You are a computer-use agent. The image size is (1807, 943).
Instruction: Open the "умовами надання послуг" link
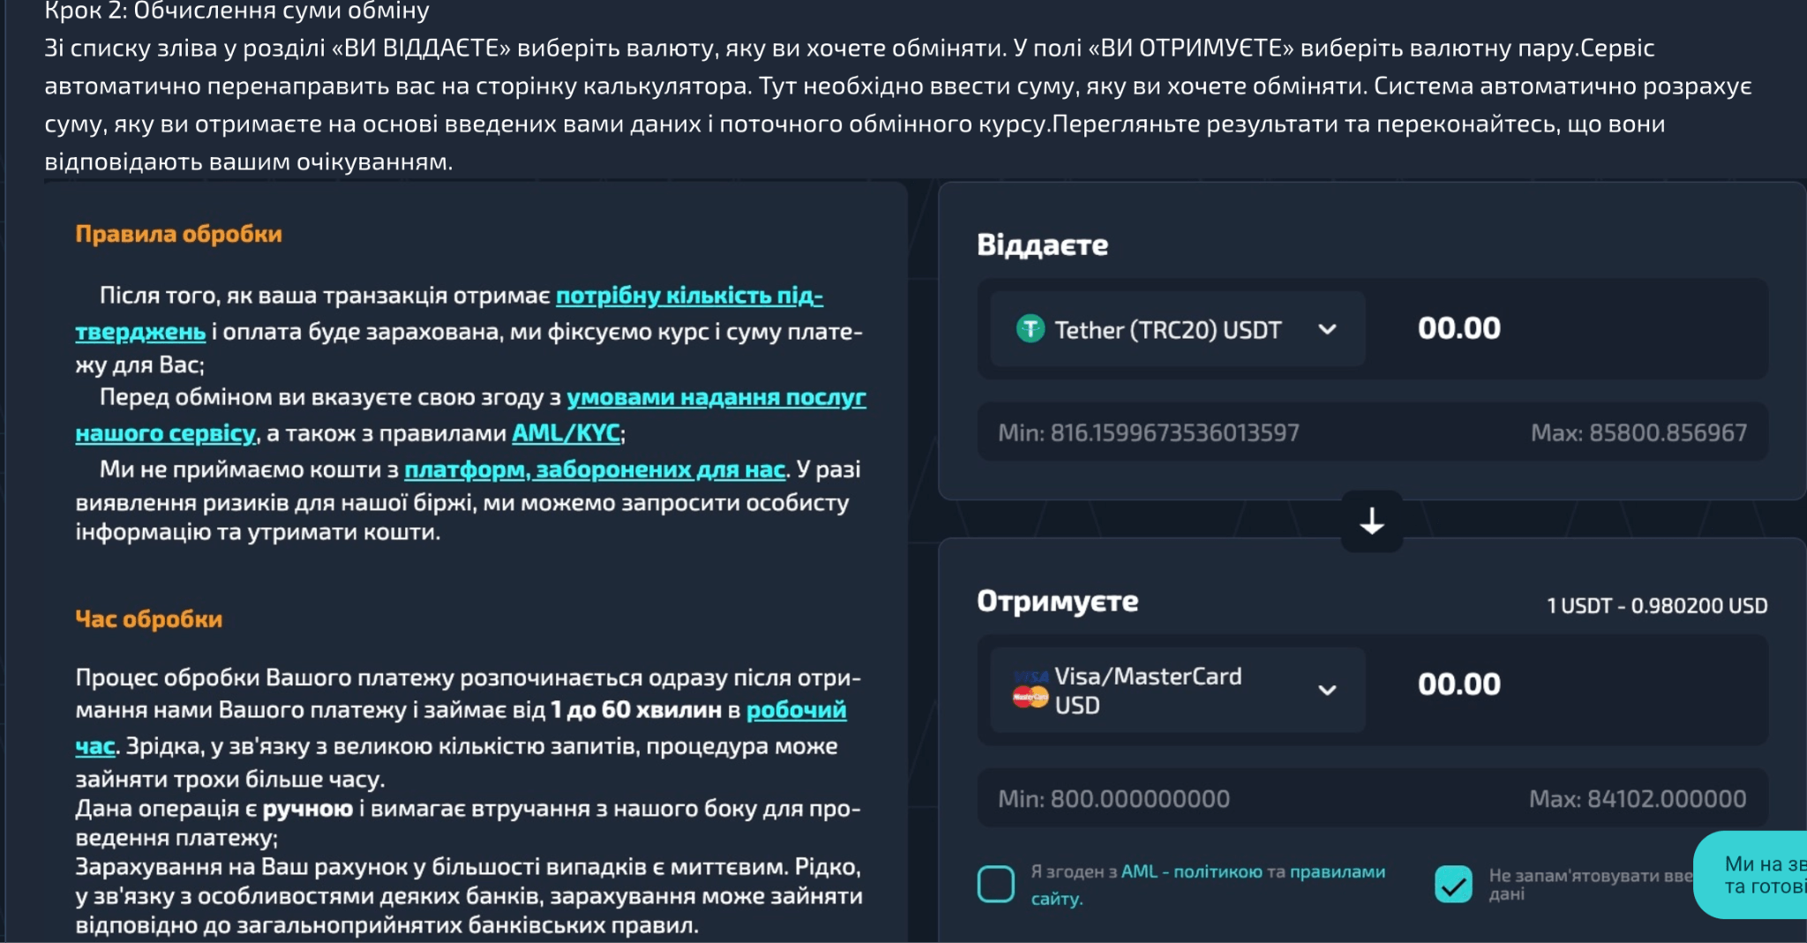point(716,397)
